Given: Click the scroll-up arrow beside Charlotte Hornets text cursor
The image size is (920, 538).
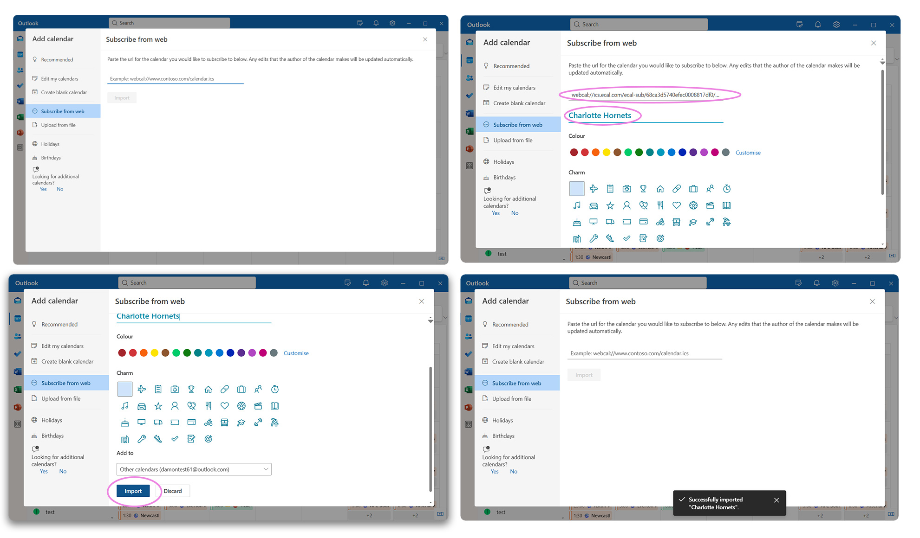Looking at the screenshot, I should tap(431, 319).
